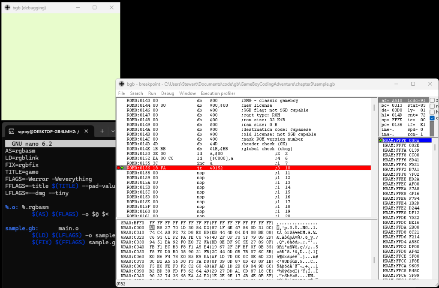Click the red breakpoint marker at ROM0:0156
Image resolution: width=439 pixels, height=288 pixels.
(x=118, y=168)
